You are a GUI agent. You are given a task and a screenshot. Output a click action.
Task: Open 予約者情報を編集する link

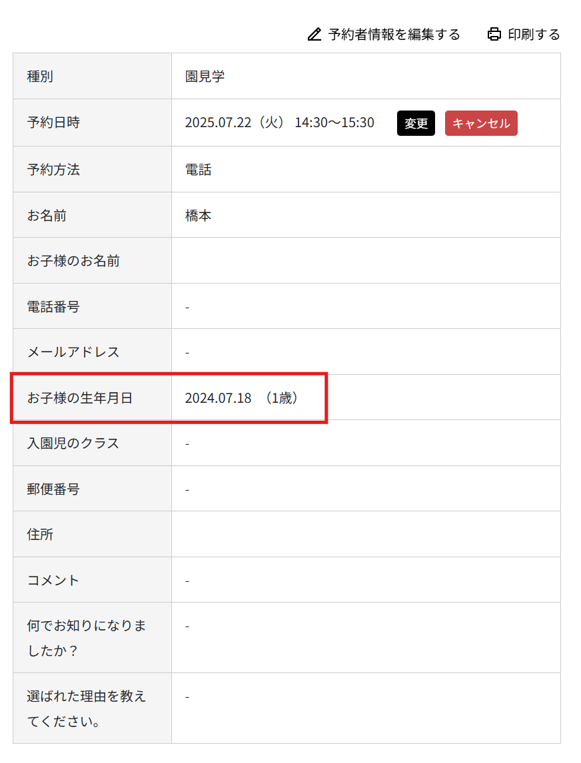tap(391, 34)
